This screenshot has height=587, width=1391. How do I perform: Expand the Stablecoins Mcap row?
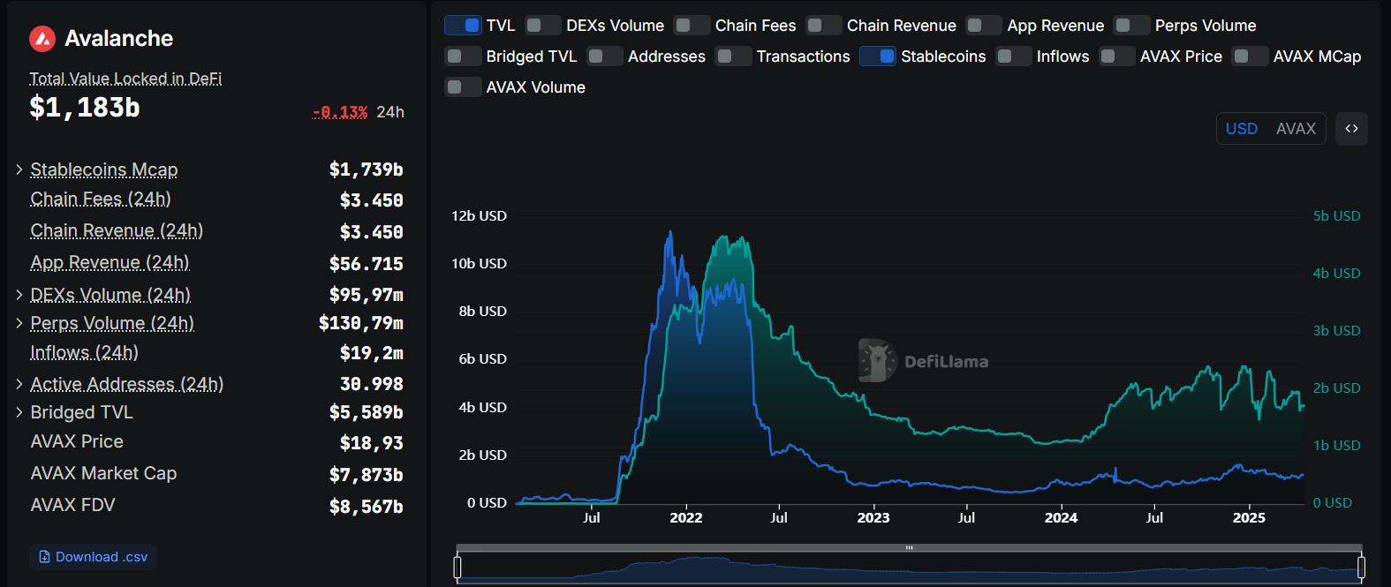19,169
